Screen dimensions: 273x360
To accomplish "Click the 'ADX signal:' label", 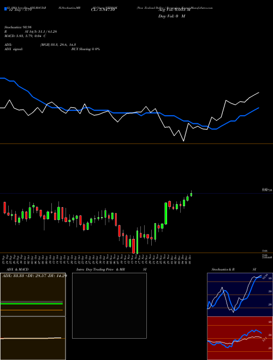I will (x=14, y=49).
